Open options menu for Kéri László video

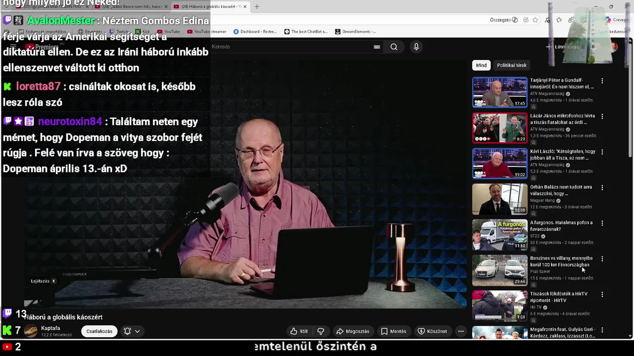click(602, 152)
